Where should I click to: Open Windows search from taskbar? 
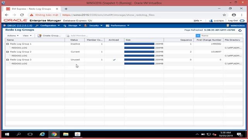(x=19, y=134)
